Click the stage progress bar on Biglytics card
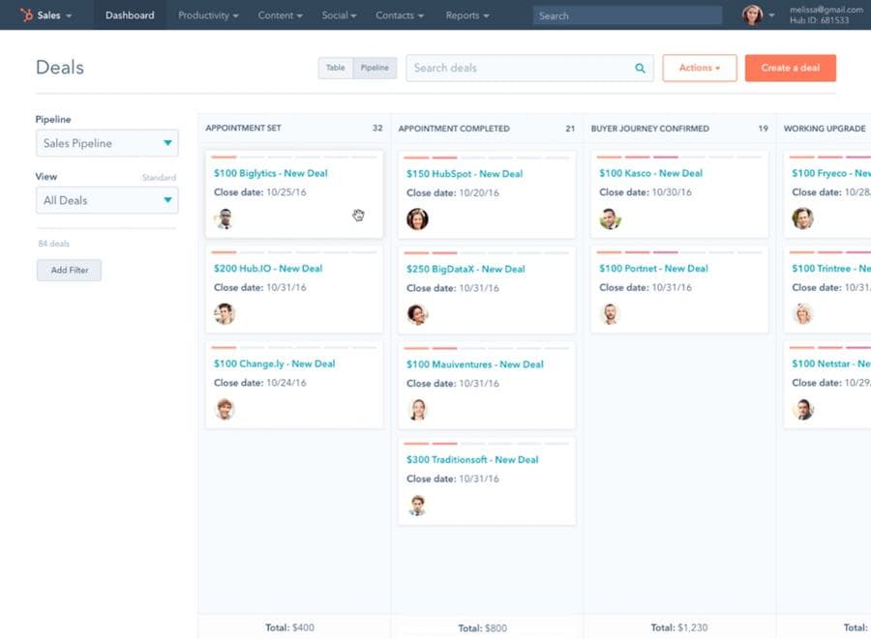This screenshot has width=871, height=639. coord(294,157)
